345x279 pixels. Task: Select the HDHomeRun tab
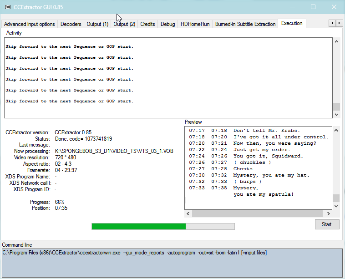pyautogui.click(x=195, y=24)
